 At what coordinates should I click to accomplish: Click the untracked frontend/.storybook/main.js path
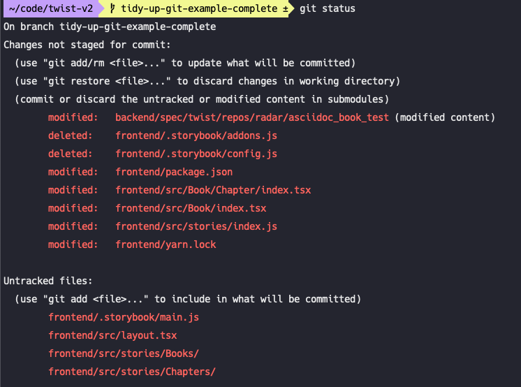pyautogui.click(x=124, y=317)
